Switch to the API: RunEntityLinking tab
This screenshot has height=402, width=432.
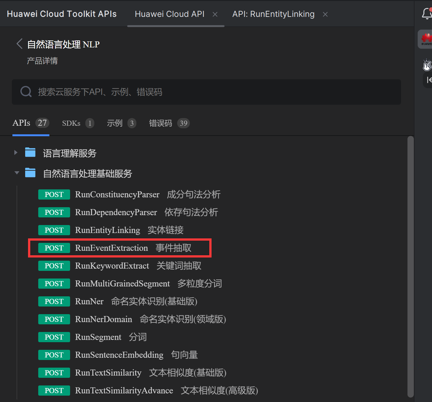(x=273, y=14)
